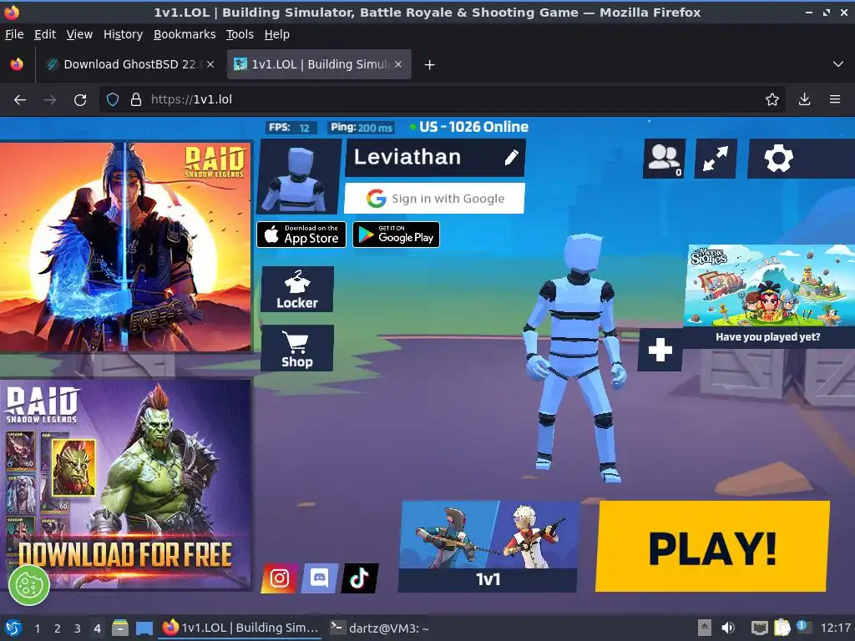Close the 1v1.LOL tab
This screenshot has width=855, height=641.
398,64
